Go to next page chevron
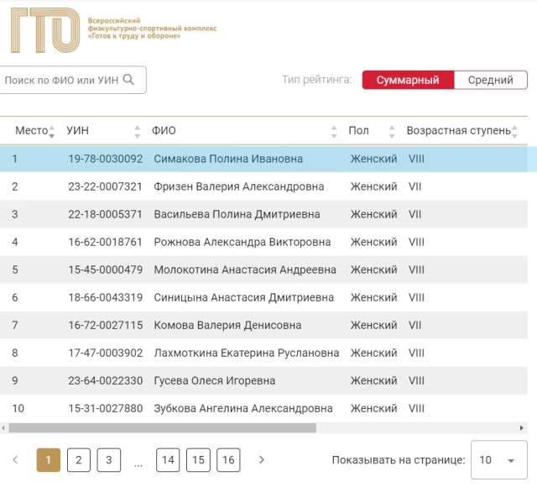 261,460
